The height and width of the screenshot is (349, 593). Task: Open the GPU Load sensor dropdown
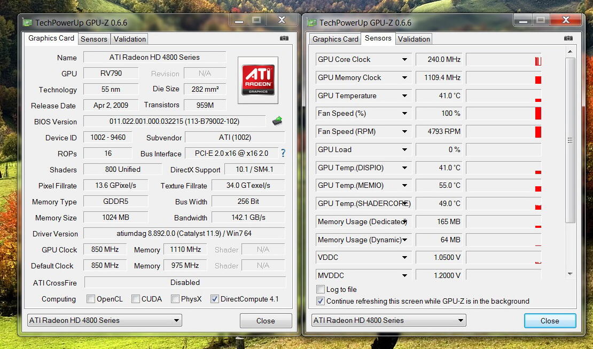(x=404, y=149)
